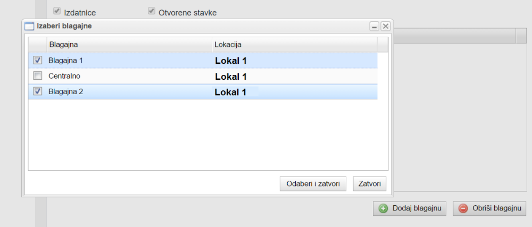Sort by the Blagajna column header
This screenshot has width=532, height=227.
129,45
